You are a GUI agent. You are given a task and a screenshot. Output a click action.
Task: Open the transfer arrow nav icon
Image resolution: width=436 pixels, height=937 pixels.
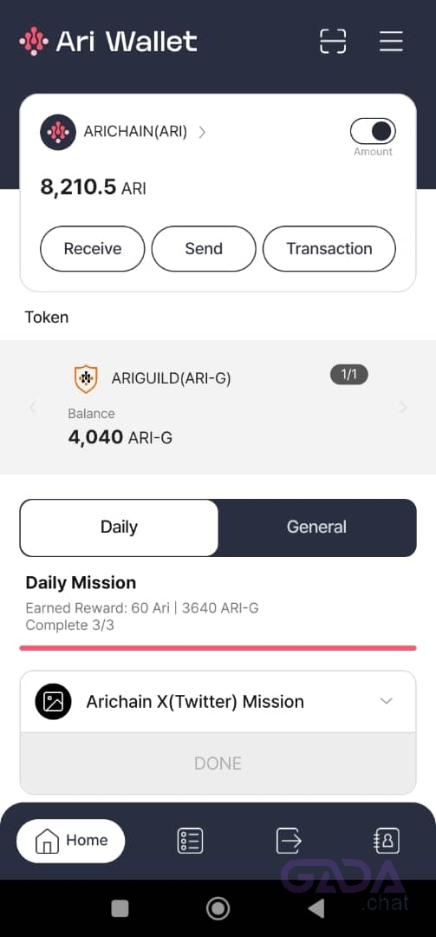coord(289,840)
